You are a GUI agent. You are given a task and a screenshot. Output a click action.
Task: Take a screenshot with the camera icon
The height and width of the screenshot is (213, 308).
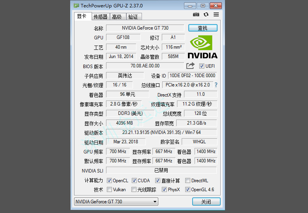[x=196, y=14]
